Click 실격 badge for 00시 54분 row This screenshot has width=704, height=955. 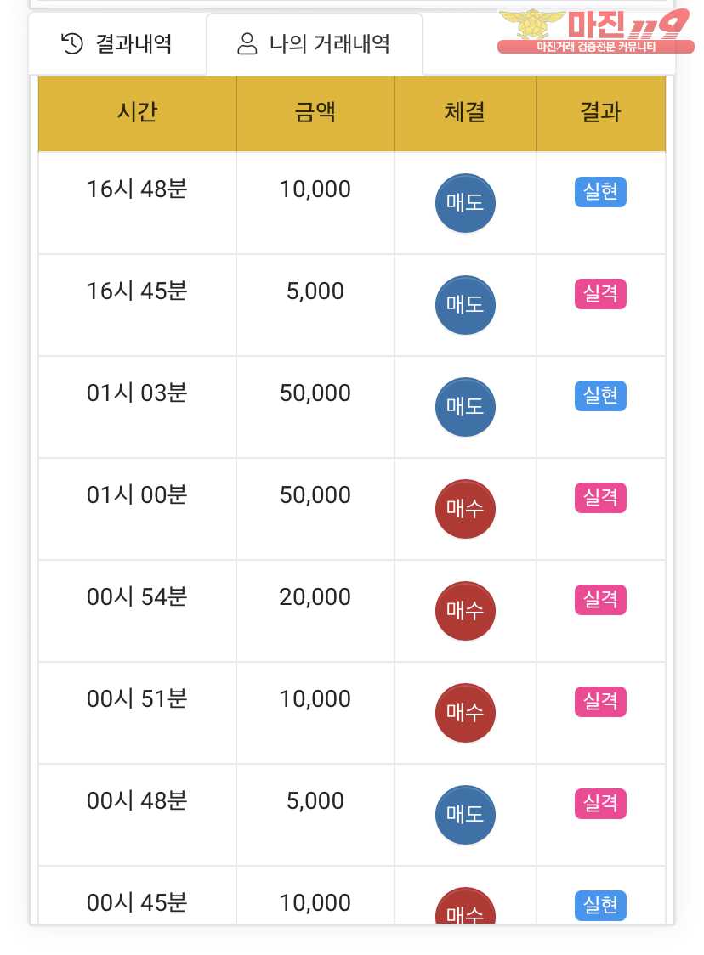coord(600,600)
